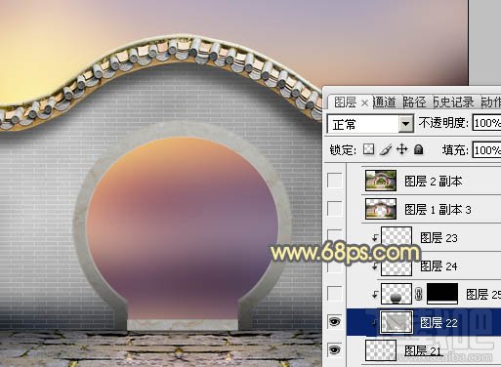The image size is (501, 367).
Task: Toggle lock position move icon
Action: pyautogui.click(x=402, y=149)
